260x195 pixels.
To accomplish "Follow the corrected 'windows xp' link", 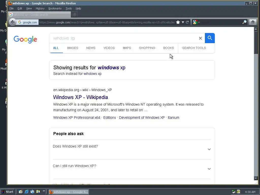I will pyautogui.click(x=111, y=68).
